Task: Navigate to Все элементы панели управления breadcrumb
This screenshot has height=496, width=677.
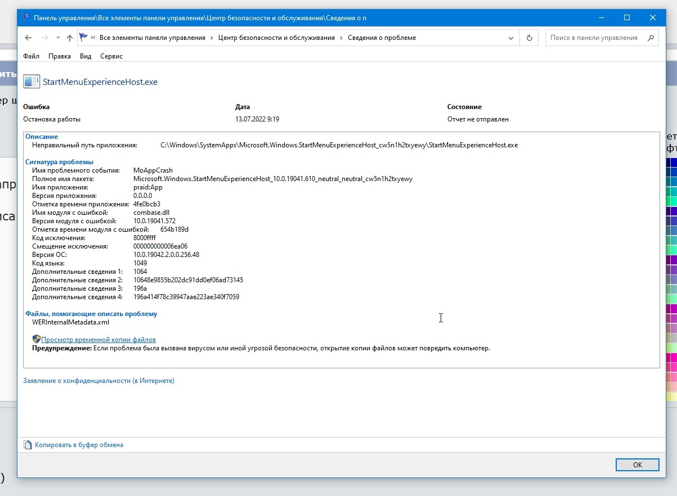Action: (x=152, y=38)
